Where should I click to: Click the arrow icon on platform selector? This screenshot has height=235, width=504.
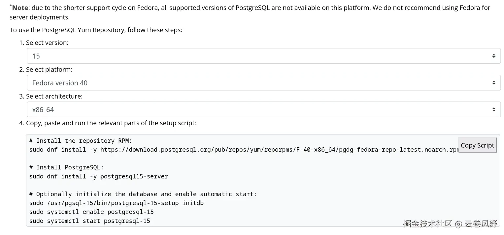(493, 83)
